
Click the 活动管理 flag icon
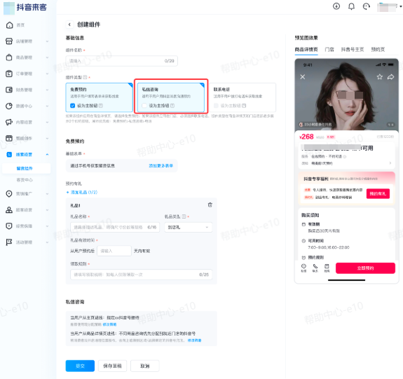[x=9, y=242]
